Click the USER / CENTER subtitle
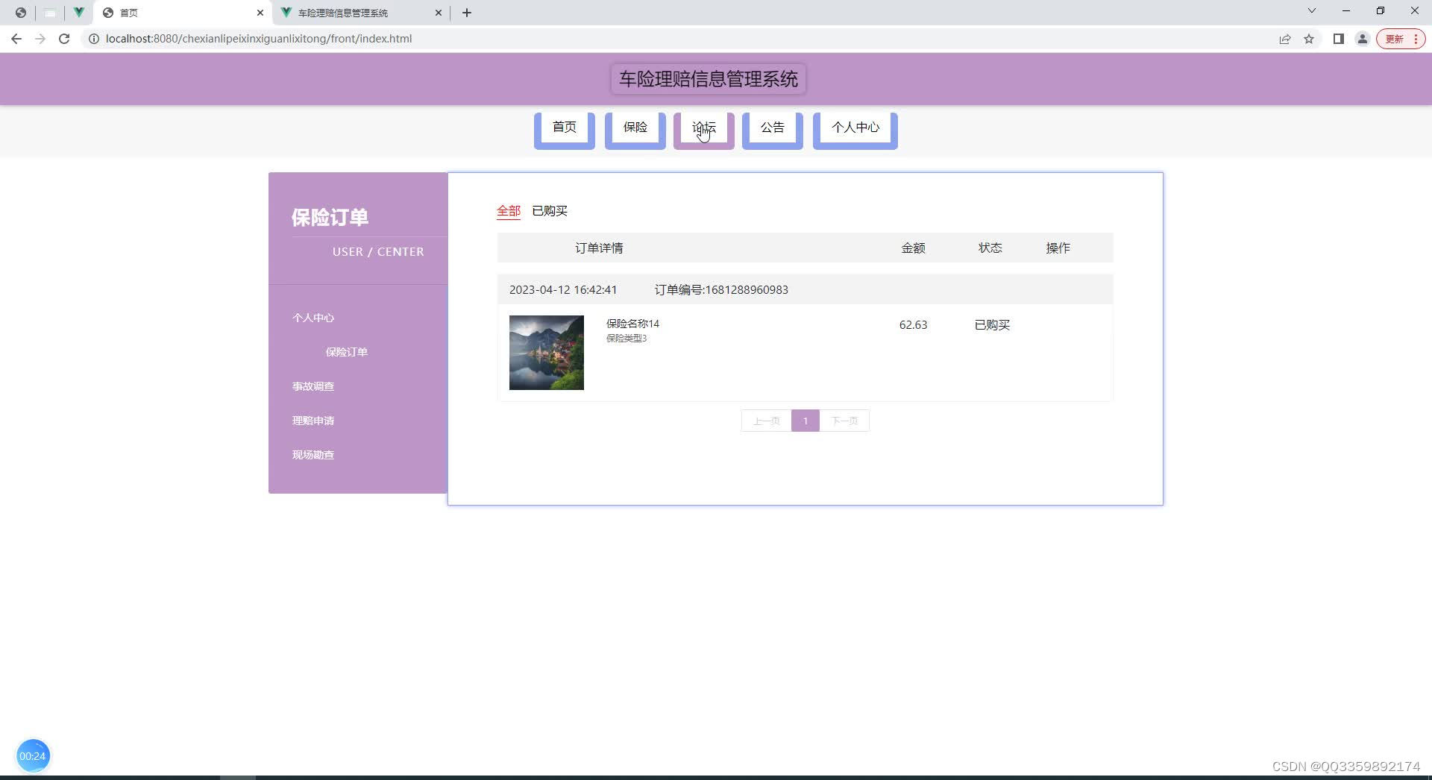The height and width of the screenshot is (780, 1432). click(378, 252)
